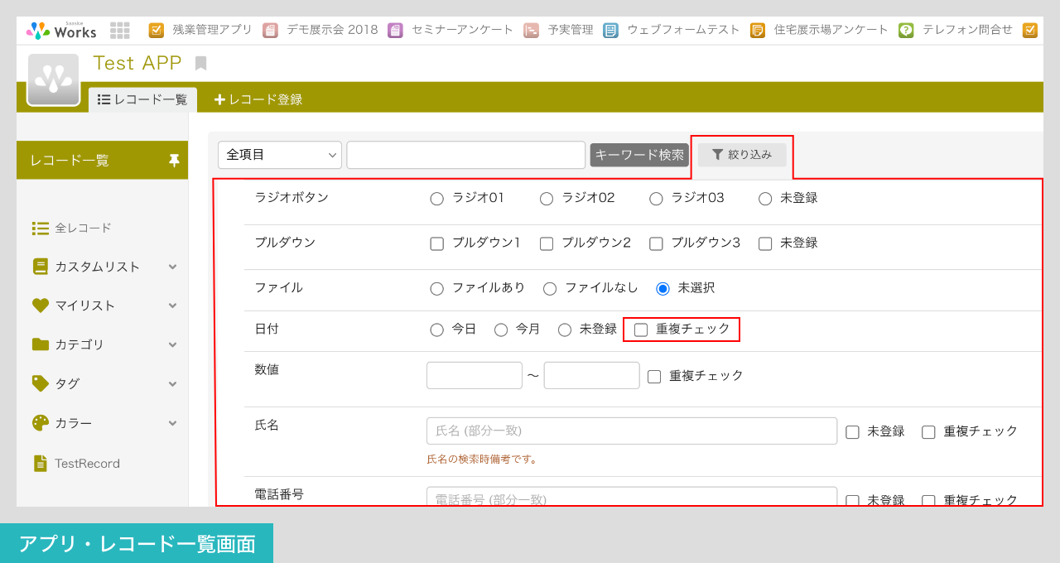Check 未登録 in the 氏名 row
This screenshot has width=1060, height=563.
pos(852,432)
